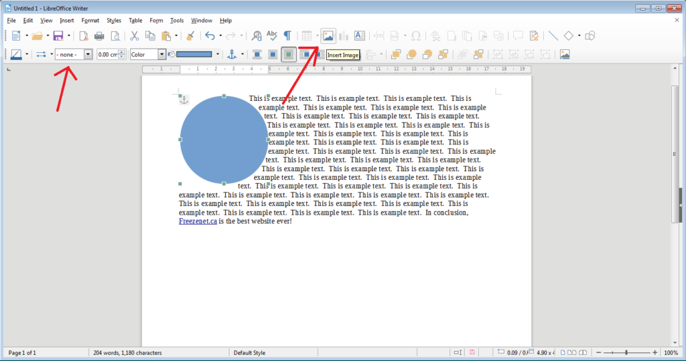The width and height of the screenshot is (686, 361).
Task: Toggle the anchor icon on toolbar
Action: click(x=232, y=54)
